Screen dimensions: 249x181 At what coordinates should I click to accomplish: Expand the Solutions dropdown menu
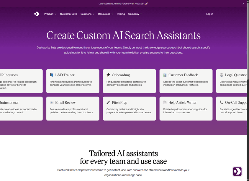87,14
